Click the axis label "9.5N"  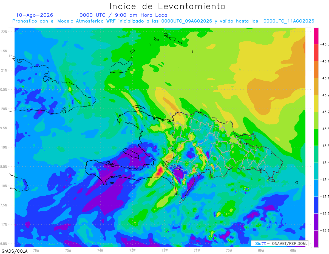pos(4,128)
